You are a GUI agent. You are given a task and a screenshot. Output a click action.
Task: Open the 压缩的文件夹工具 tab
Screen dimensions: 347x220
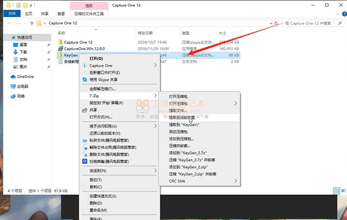(x=89, y=14)
